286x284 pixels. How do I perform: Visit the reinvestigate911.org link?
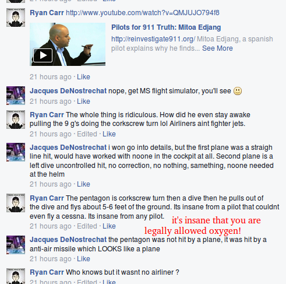[x=153, y=39]
